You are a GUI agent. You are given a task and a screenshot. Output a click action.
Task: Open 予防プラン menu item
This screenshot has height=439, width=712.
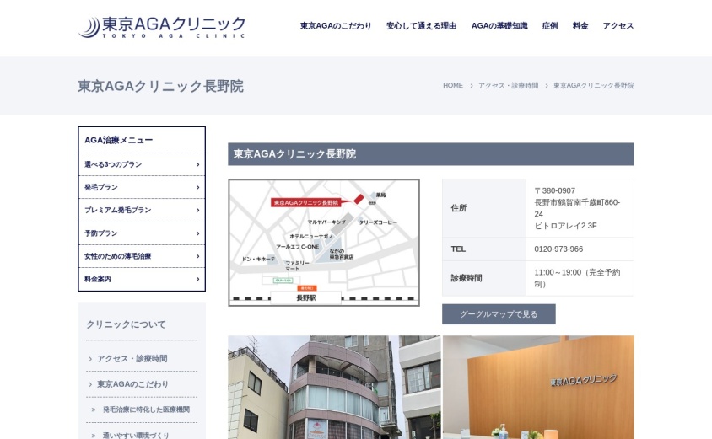point(142,233)
